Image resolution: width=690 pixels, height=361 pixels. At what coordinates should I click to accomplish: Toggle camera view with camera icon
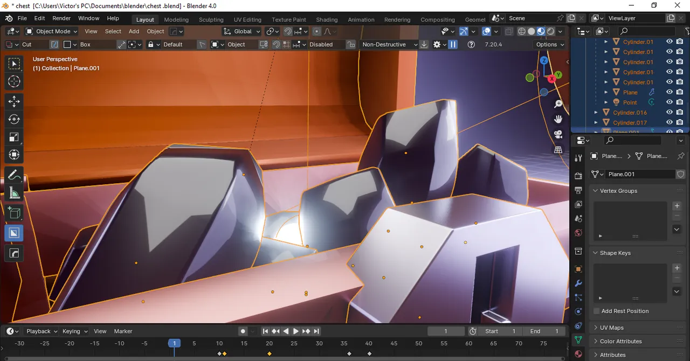[558, 134]
